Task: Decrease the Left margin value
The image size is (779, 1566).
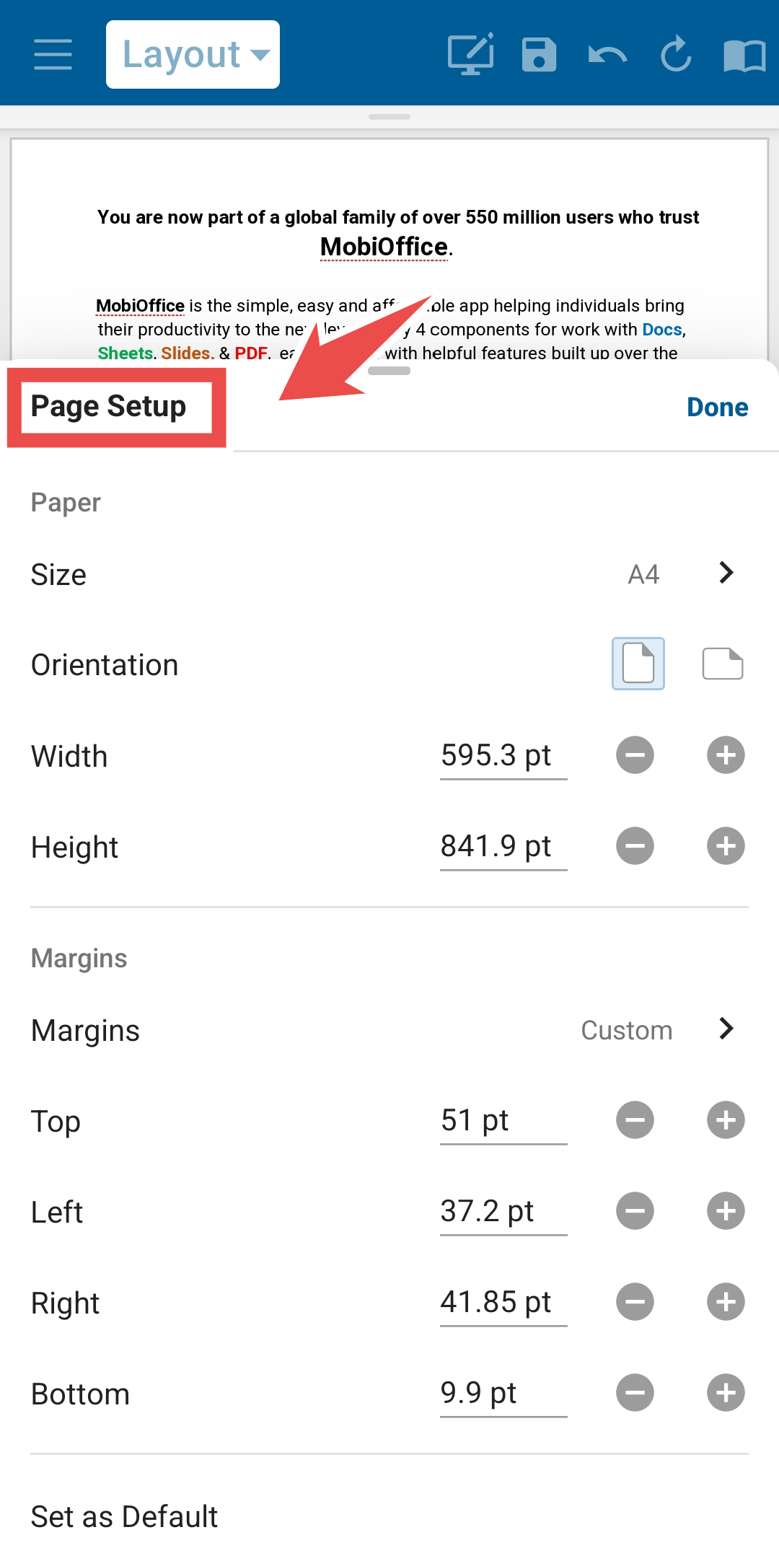Action: 635,1211
